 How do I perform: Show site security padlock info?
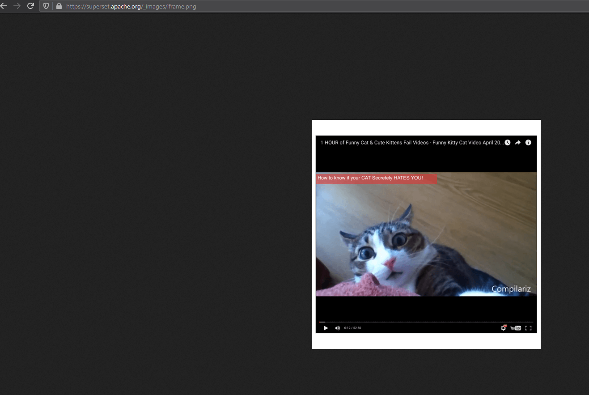click(59, 6)
